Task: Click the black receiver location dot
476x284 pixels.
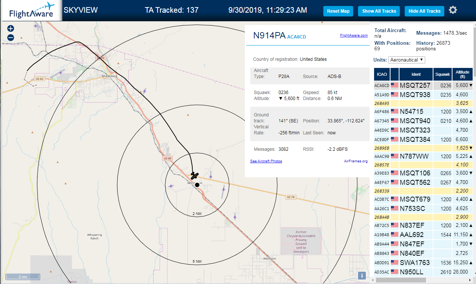Action: (x=197, y=185)
